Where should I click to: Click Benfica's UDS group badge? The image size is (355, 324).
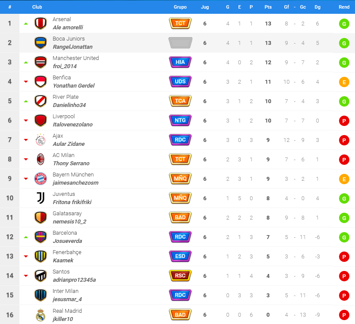point(180,82)
